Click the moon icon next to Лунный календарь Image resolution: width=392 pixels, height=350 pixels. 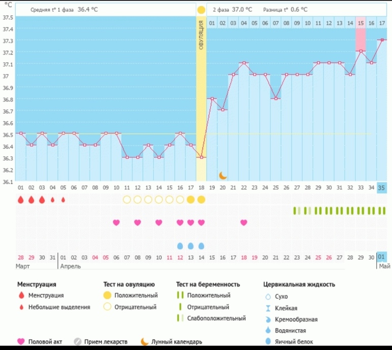coord(145,341)
